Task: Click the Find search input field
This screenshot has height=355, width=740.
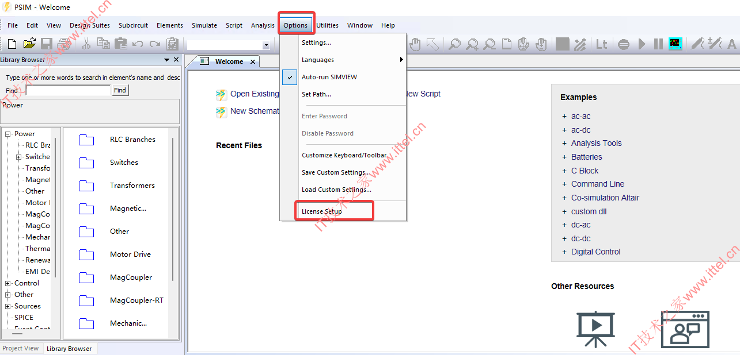Action: pyautogui.click(x=68, y=90)
